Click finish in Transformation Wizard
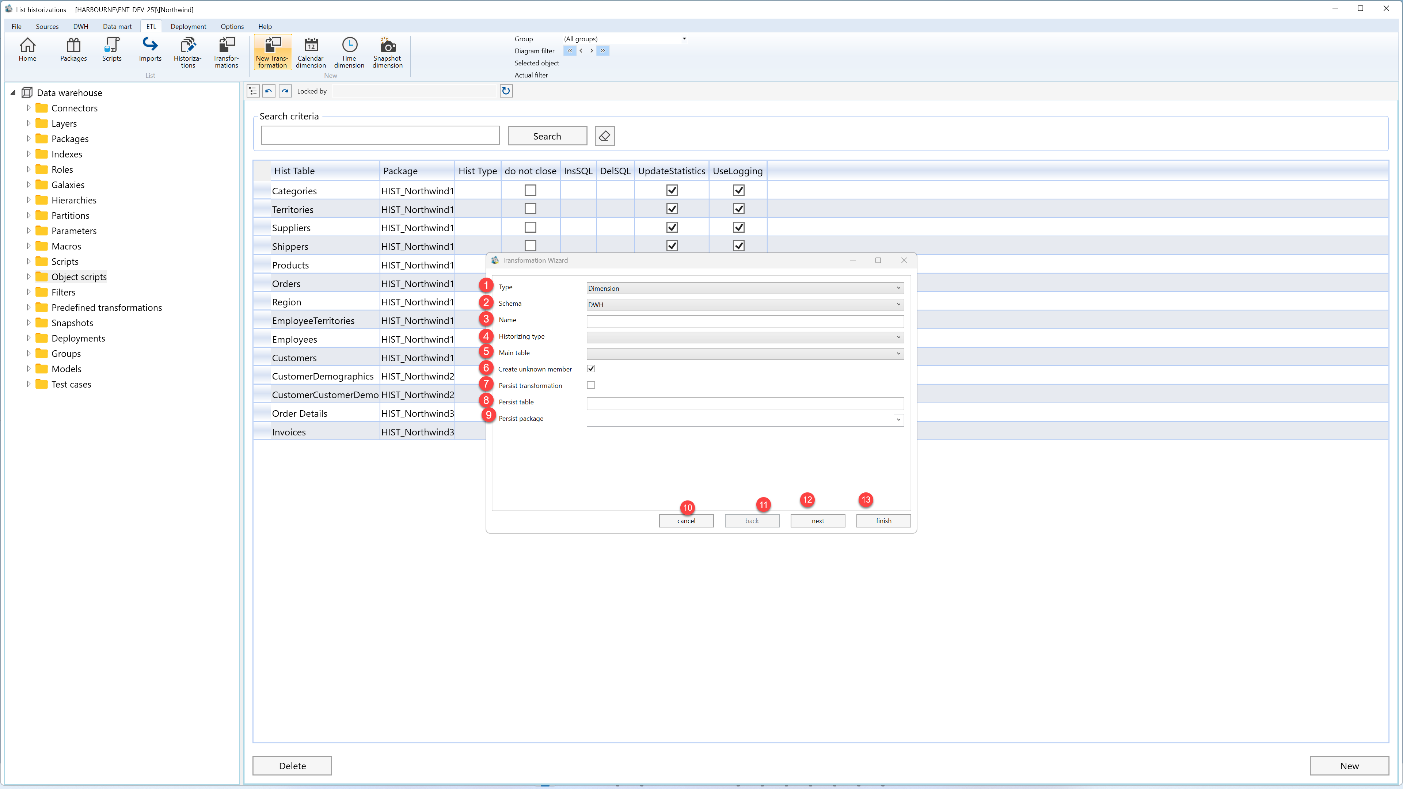The height and width of the screenshot is (789, 1403). coord(883,521)
